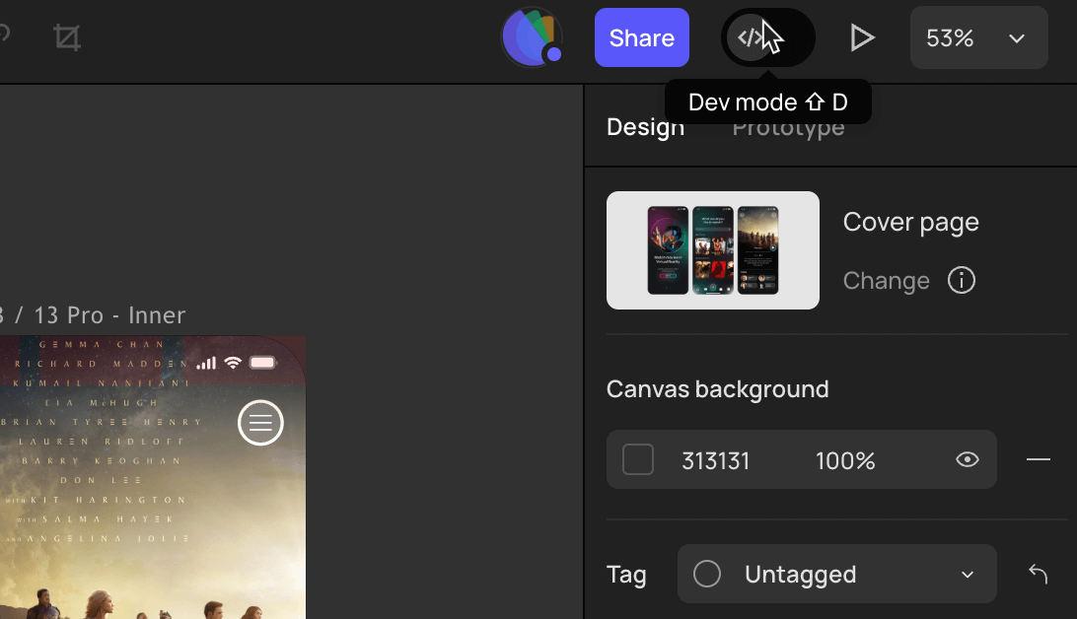Start the prototype presentation play icon
Viewport: 1077px width, 619px height.
(x=861, y=37)
